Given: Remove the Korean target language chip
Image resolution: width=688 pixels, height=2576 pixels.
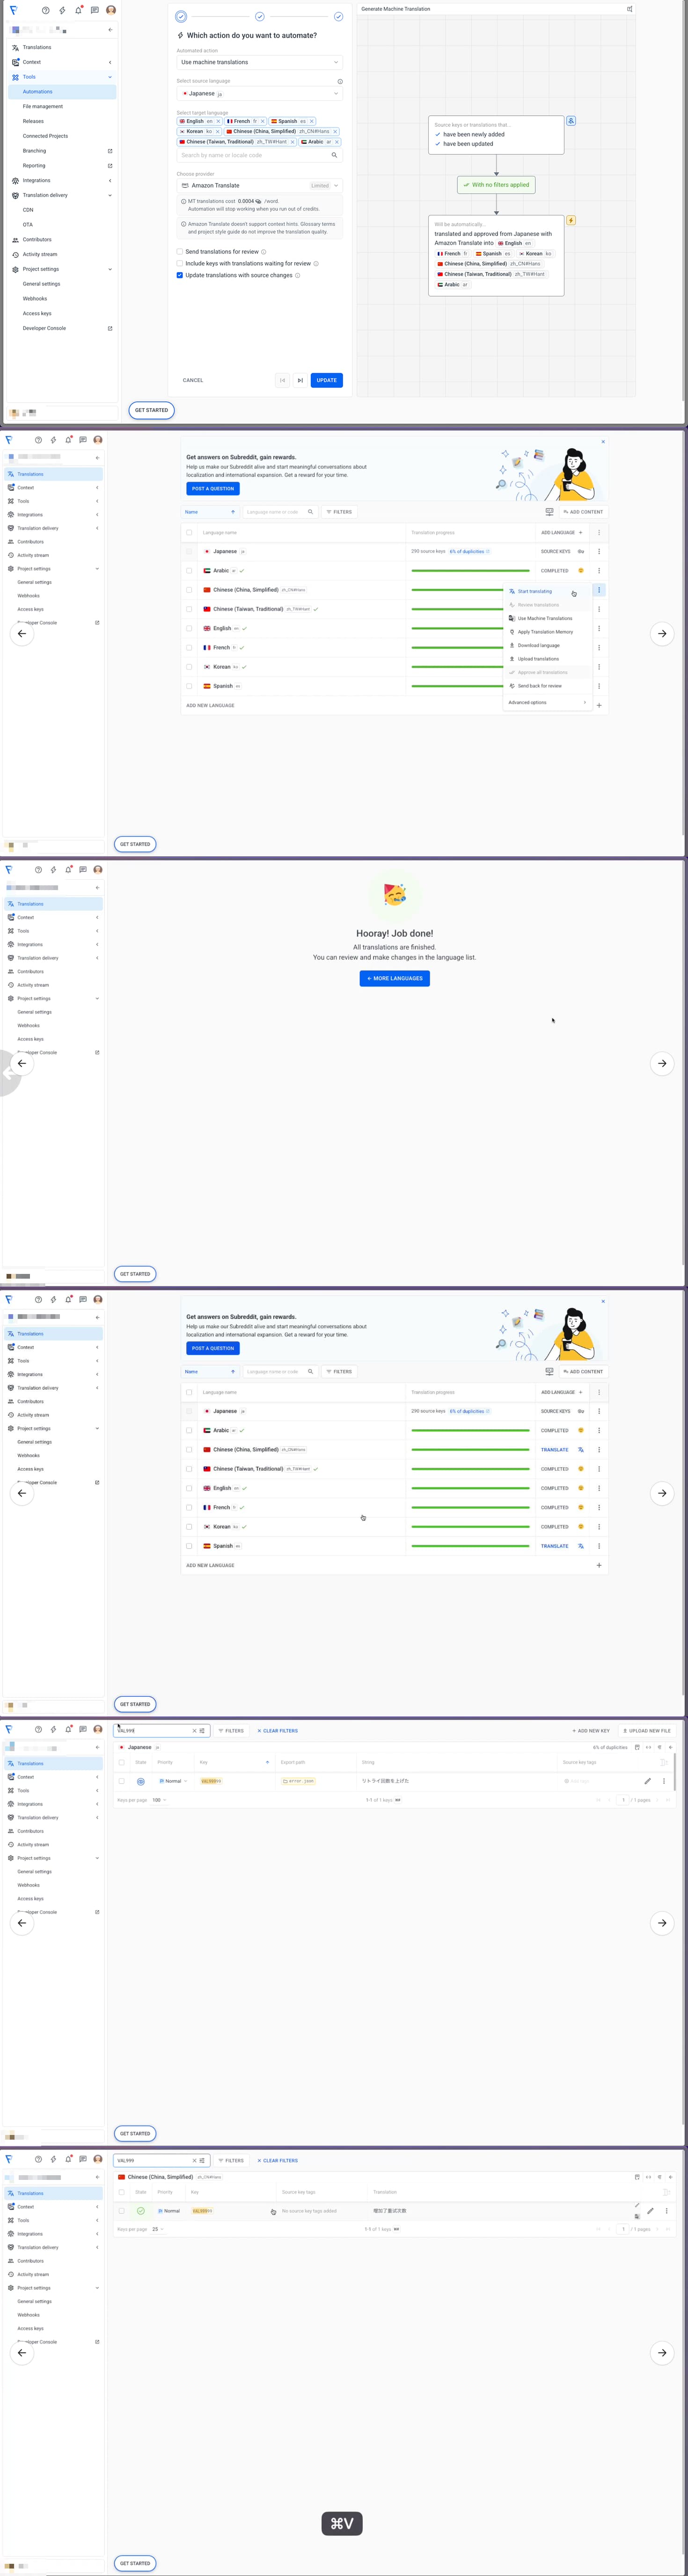Looking at the screenshot, I should pos(217,131).
